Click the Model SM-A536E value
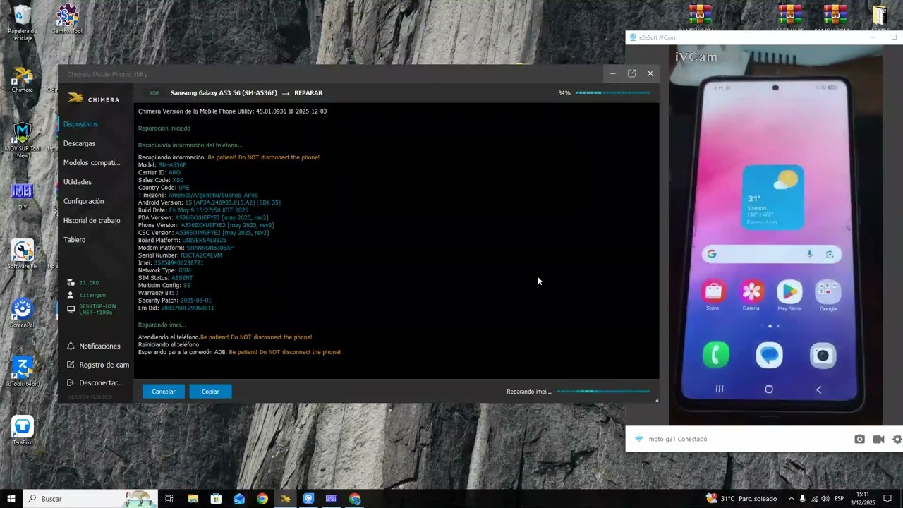 click(172, 165)
